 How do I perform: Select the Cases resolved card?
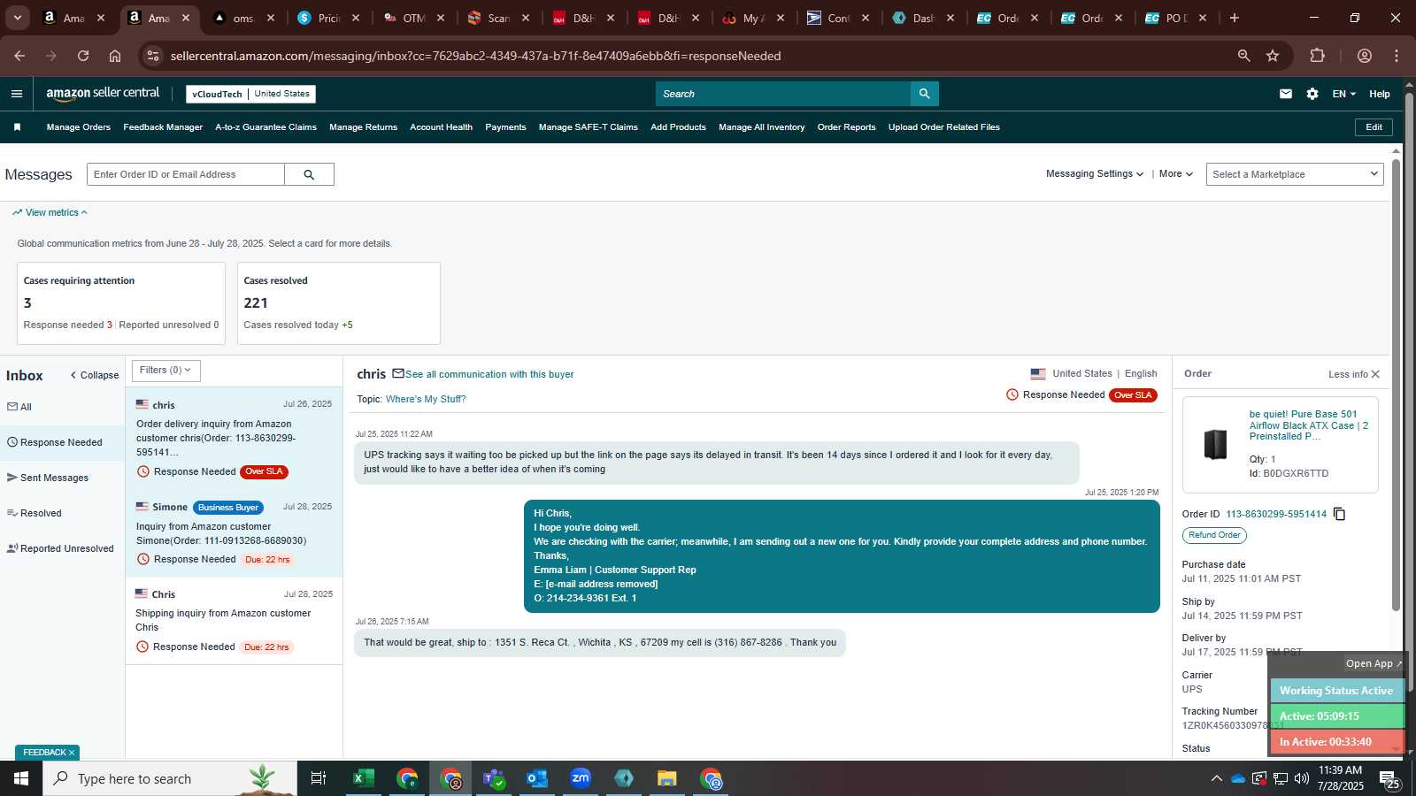[x=339, y=302]
